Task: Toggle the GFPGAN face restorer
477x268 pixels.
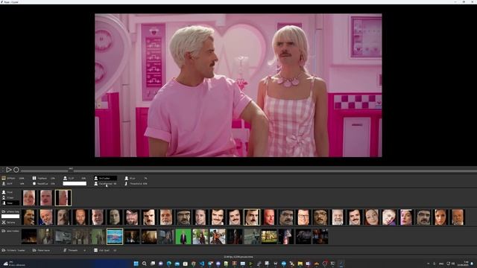Action: tap(13, 178)
